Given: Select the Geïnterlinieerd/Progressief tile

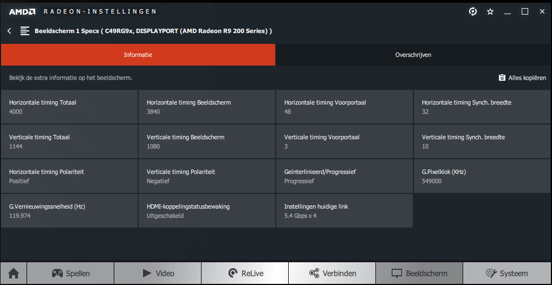Looking at the screenshot, I should [345, 176].
